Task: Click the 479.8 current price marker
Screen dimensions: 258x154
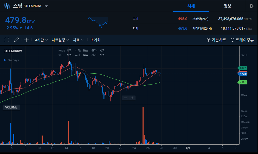Action: click(x=243, y=74)
